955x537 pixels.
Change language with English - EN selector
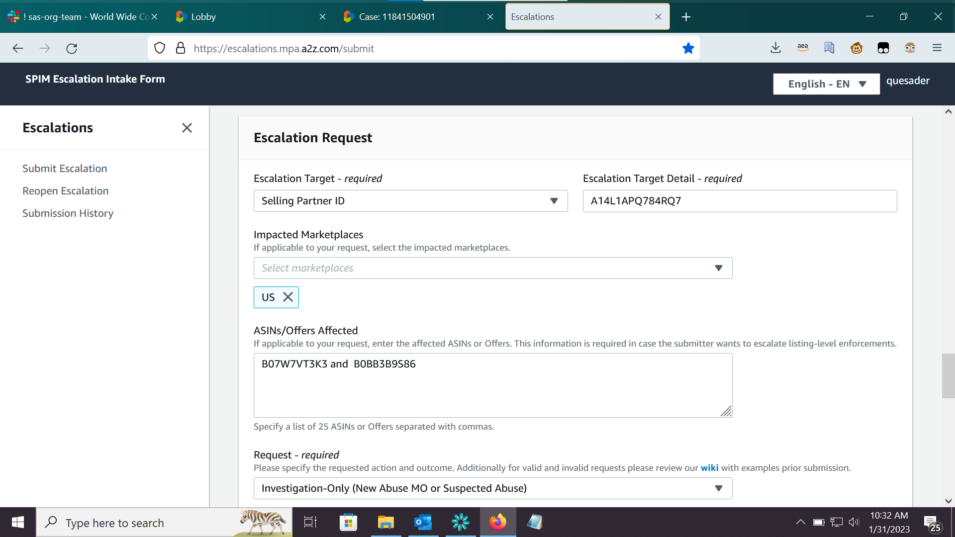[826, 84]
